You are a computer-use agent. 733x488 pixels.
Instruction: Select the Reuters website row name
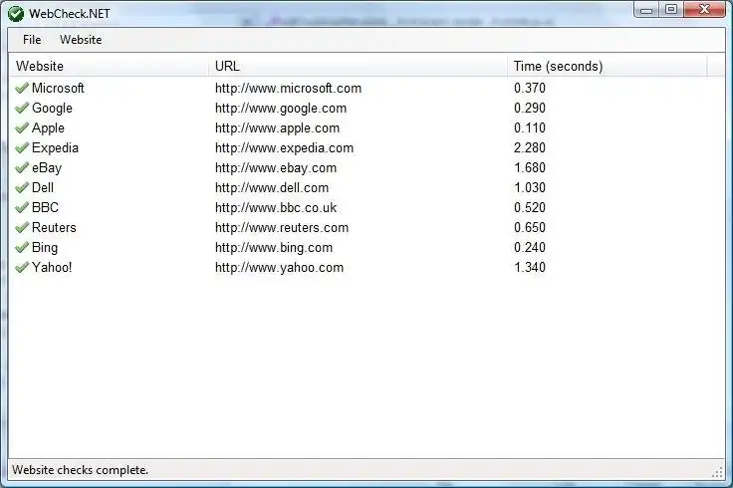(54, 227)
